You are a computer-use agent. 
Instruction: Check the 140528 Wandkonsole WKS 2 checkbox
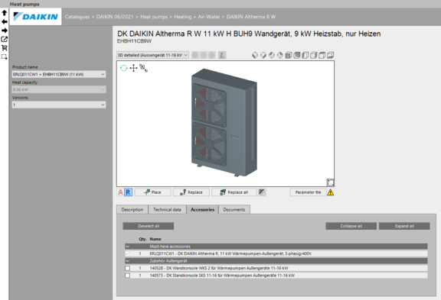tap(127, 268)
